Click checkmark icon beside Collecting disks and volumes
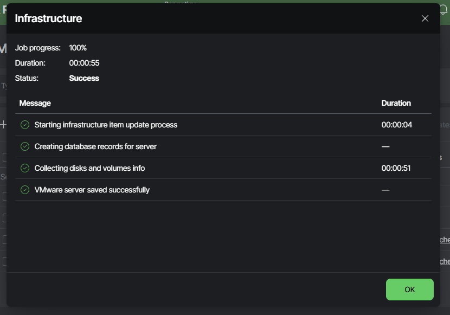The width and height of the screenshot is (450, 315). click(25, 168)
